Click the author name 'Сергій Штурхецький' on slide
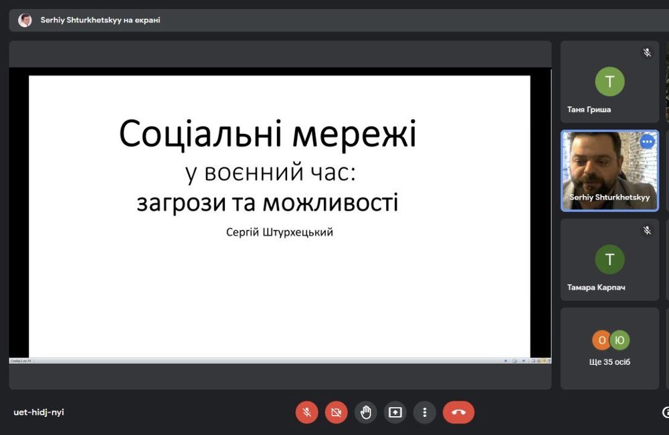 pyautogui.click(x=280, y=232)
